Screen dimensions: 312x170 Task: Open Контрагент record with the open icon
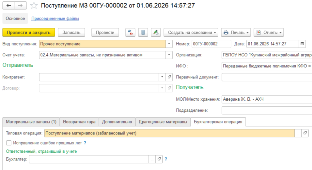click(x=169, y=77)
